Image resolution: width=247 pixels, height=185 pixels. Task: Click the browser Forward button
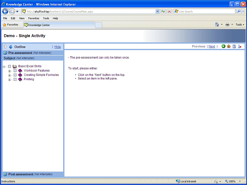12,12
